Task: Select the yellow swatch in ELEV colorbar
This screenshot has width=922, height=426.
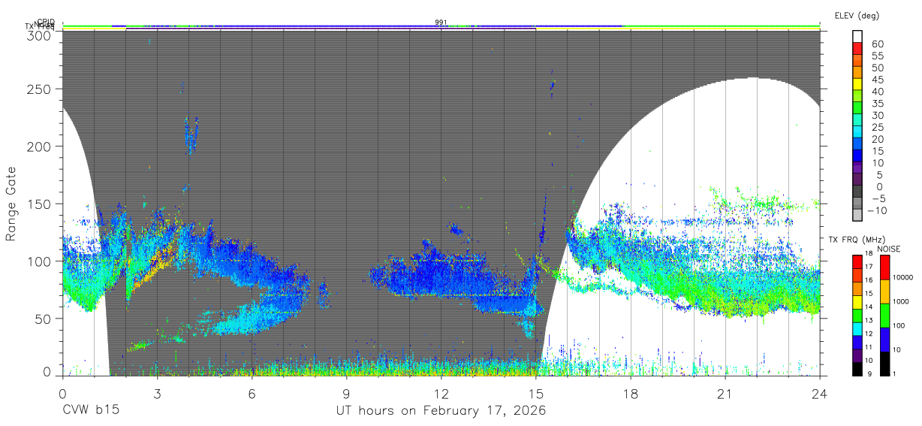Action: (x=859, y=84)
